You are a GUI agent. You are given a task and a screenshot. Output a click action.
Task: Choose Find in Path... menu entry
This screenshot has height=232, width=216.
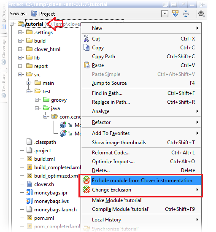141,93
